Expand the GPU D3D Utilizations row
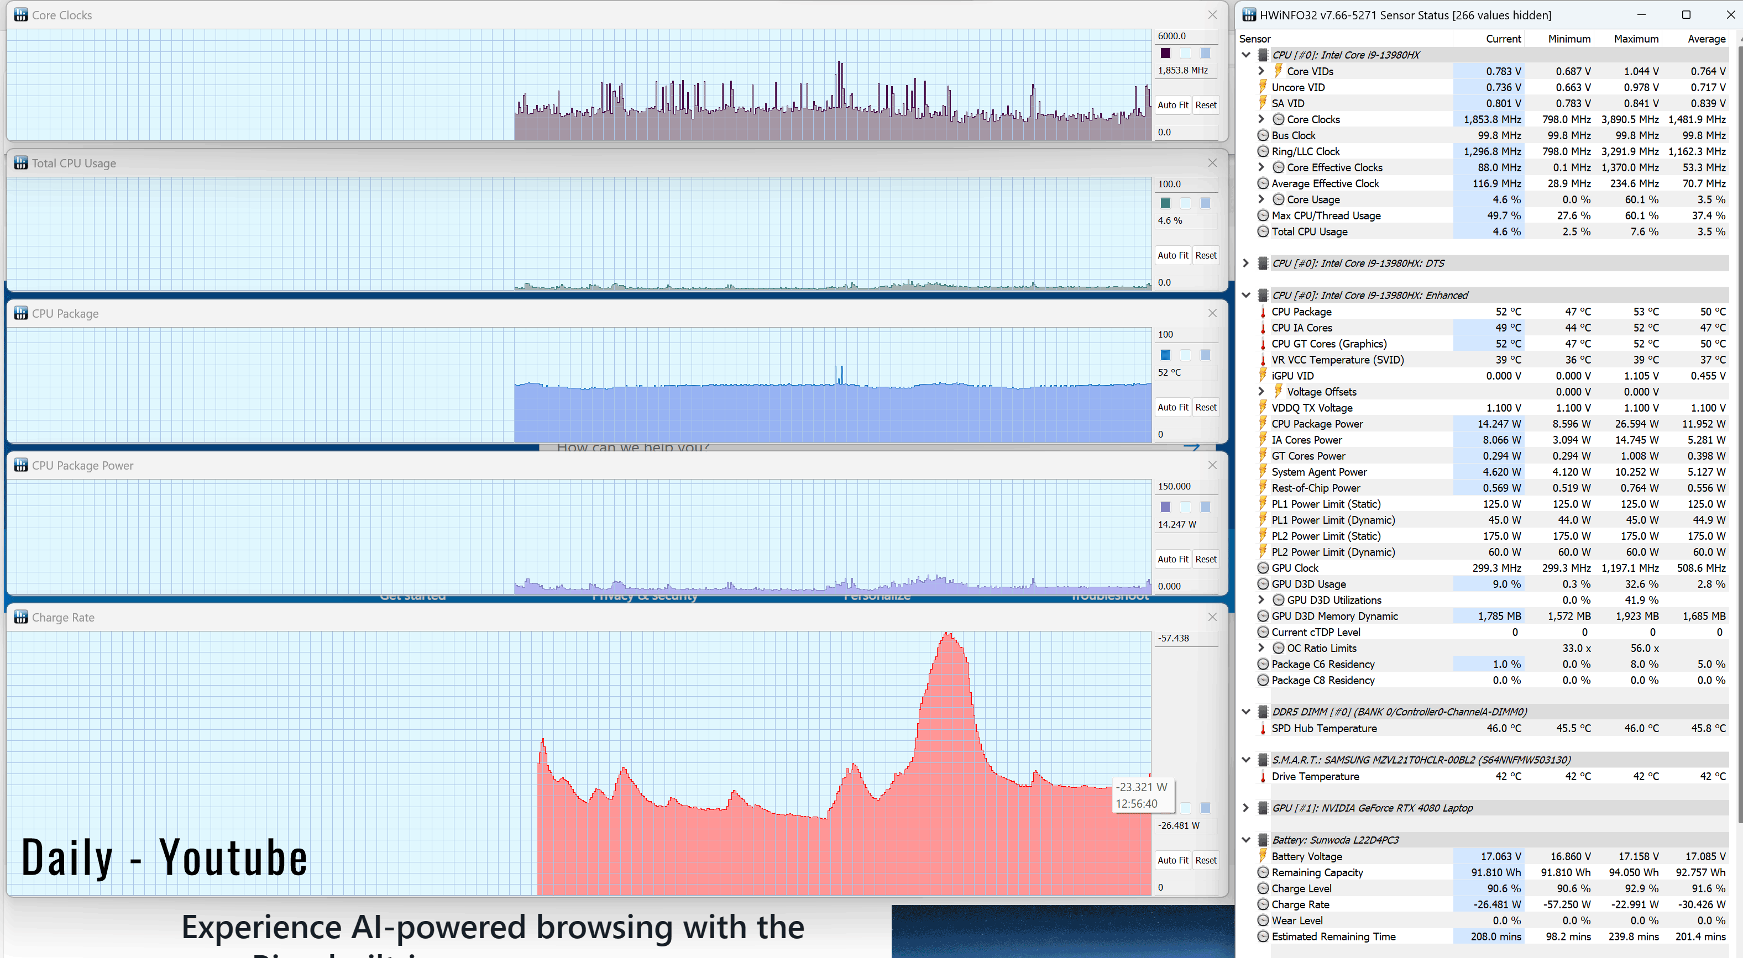 tap(1262, 599)
